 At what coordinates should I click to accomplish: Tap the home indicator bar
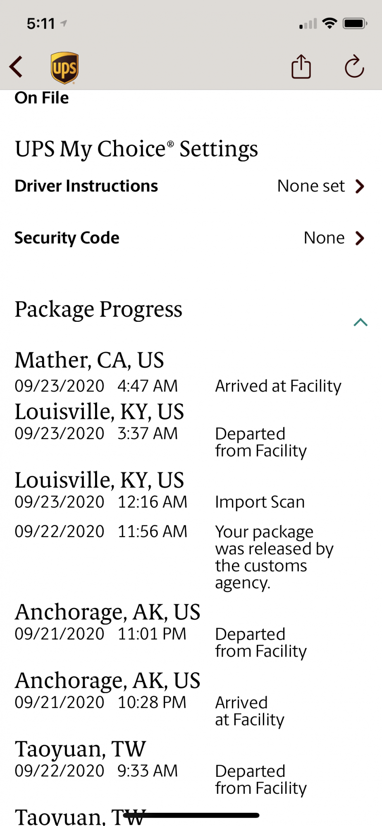[191, 815]
